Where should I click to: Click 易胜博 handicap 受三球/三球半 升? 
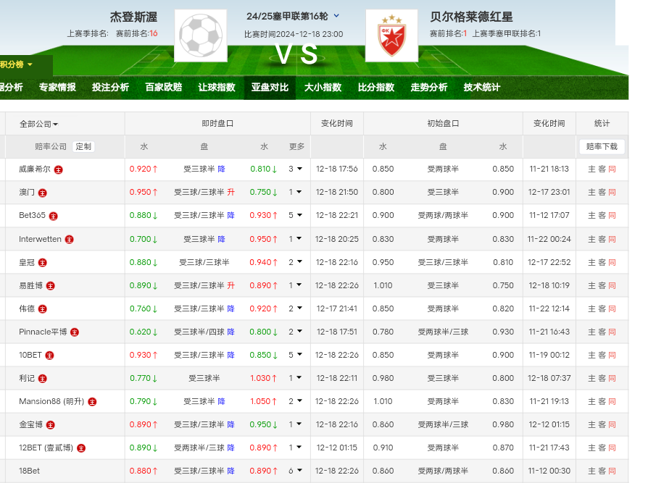coord(204,285)
